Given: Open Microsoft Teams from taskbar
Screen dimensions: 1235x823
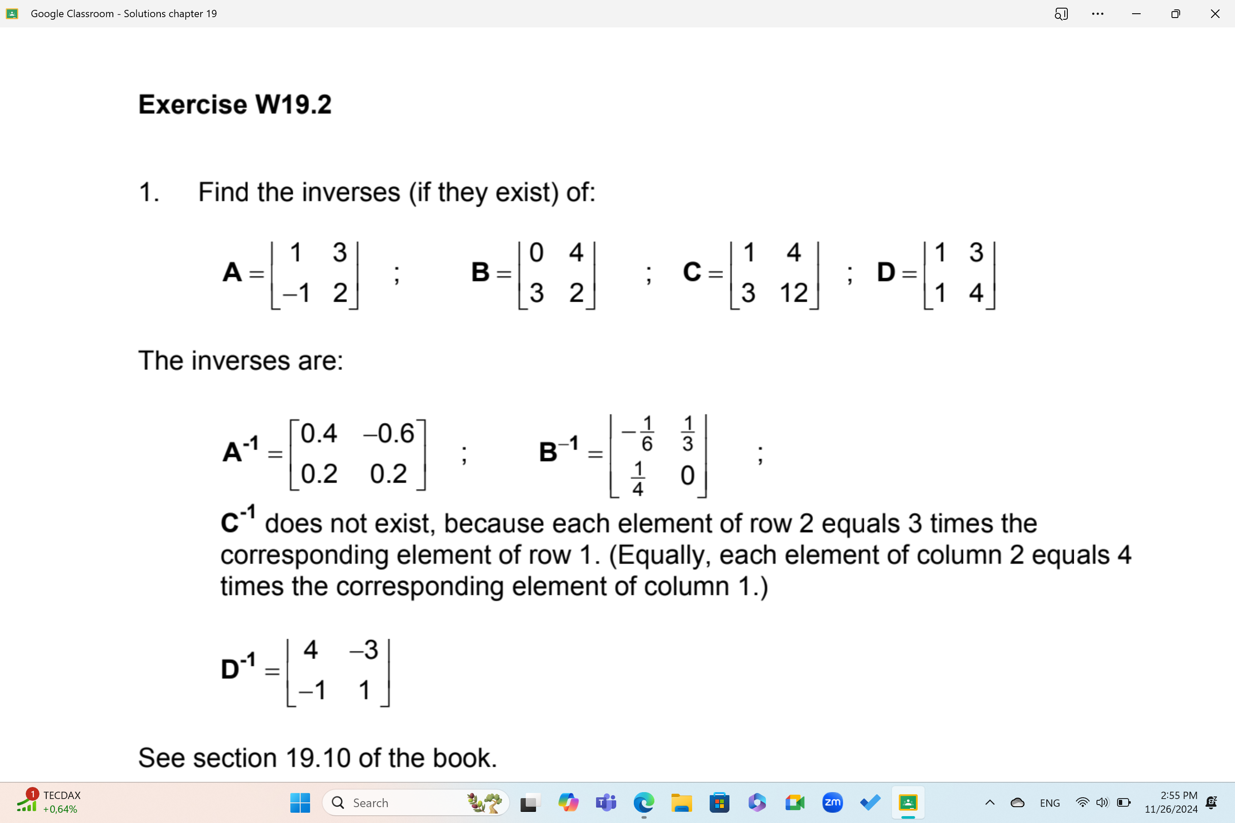Looking at the screenshot, I should pos(606,802).
